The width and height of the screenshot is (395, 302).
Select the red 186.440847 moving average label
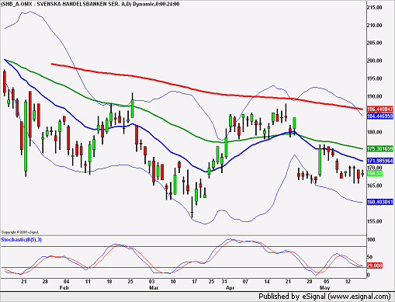pyautogui.click(x=380, y=109)
